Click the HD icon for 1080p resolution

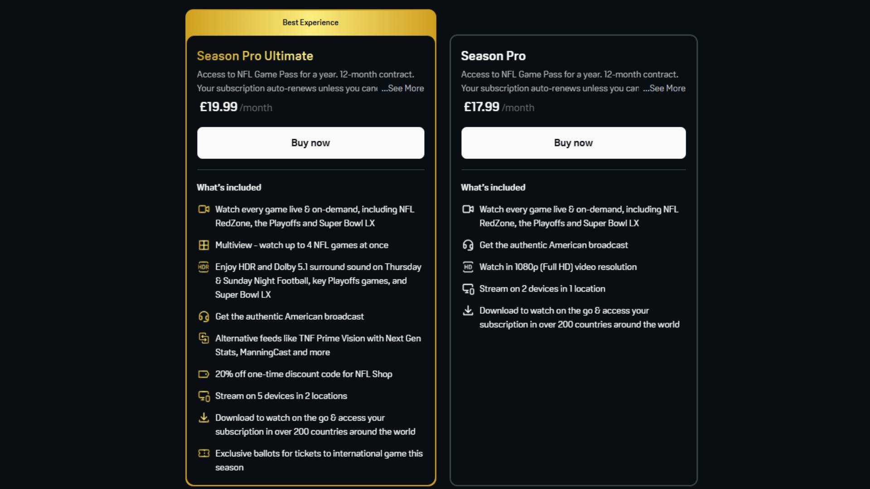point(468,267)
